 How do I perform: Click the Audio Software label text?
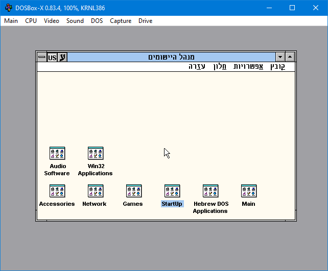pyautogui.click(x=57, y=170)
